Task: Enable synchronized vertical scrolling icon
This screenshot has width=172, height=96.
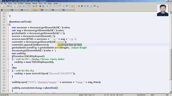Action: pyautogui.click(x=54, y=6)
